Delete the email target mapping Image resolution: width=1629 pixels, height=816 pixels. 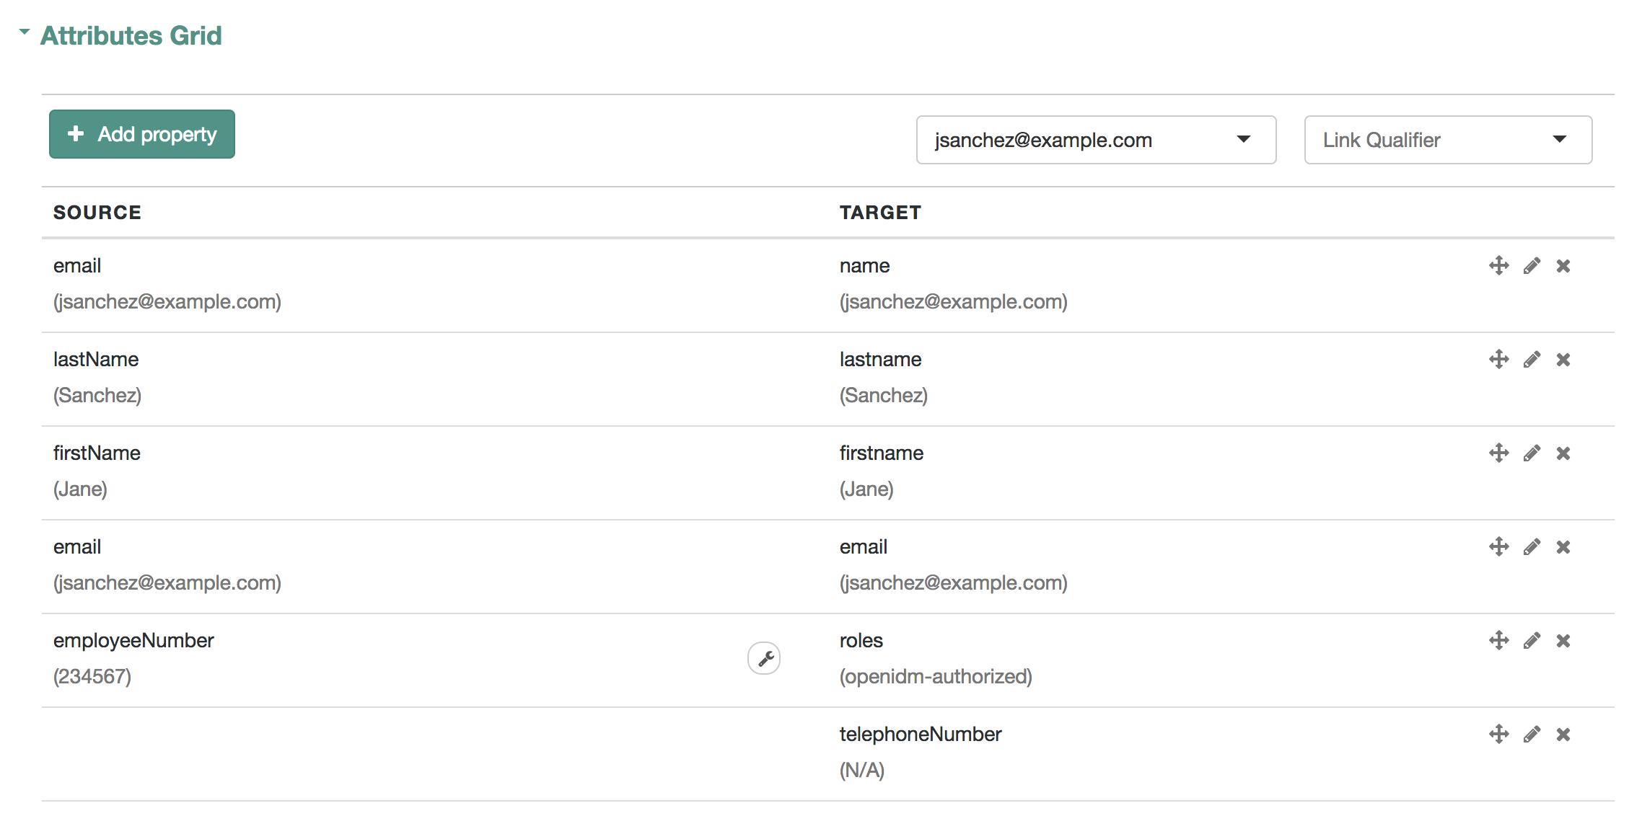tap(1563, 547)
